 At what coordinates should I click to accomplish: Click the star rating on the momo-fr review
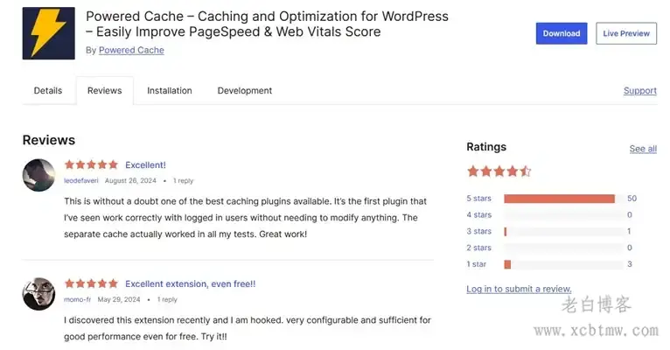91,283
